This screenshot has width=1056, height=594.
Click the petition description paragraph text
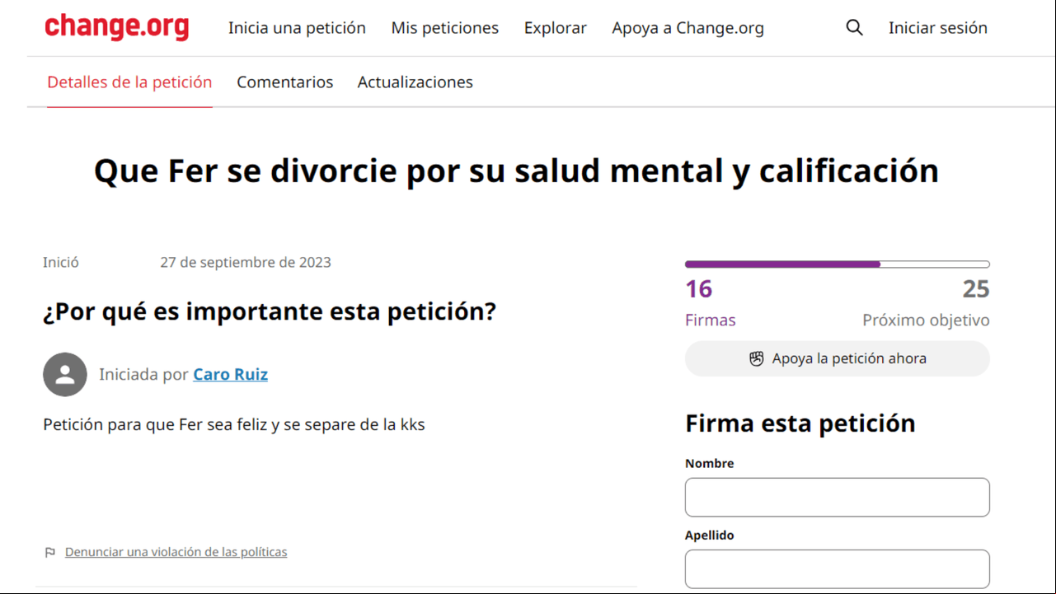point(234,425)
